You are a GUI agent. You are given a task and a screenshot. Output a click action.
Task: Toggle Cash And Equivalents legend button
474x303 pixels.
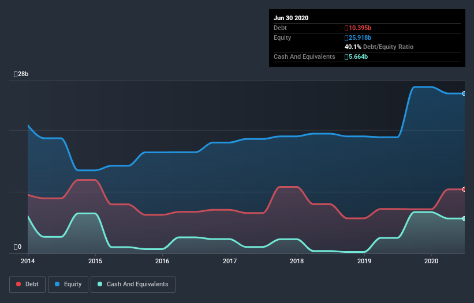(133, 285)
